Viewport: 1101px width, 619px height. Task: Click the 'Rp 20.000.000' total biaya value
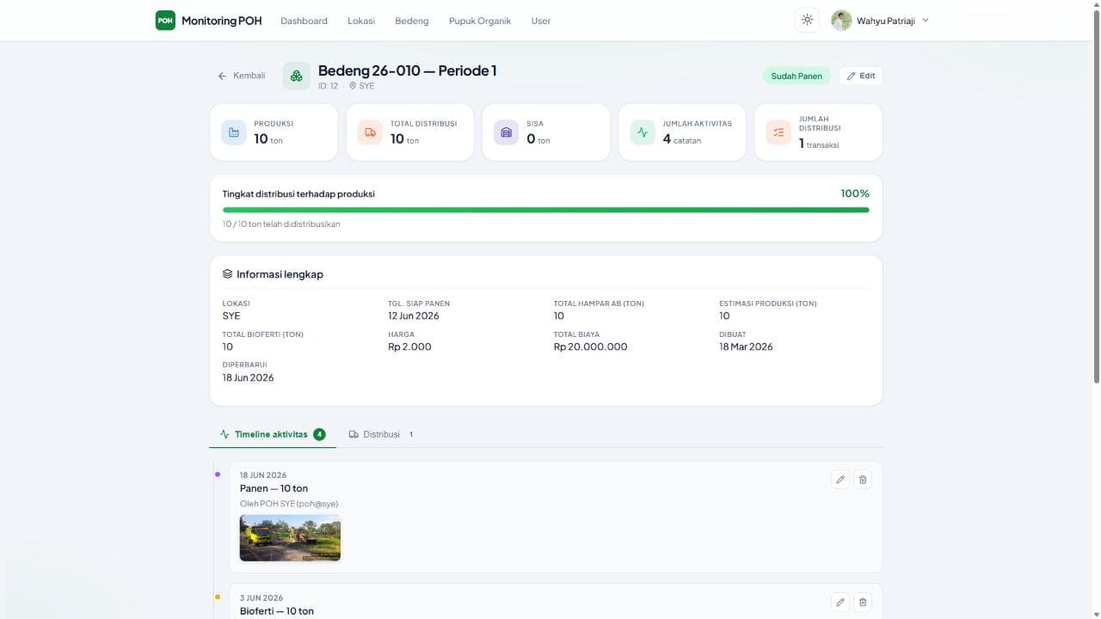point(590,346)
